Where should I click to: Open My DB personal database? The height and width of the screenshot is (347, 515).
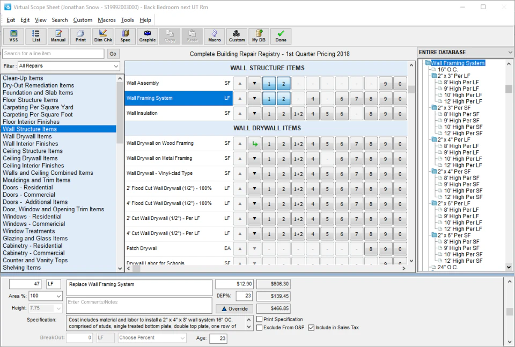259,36
